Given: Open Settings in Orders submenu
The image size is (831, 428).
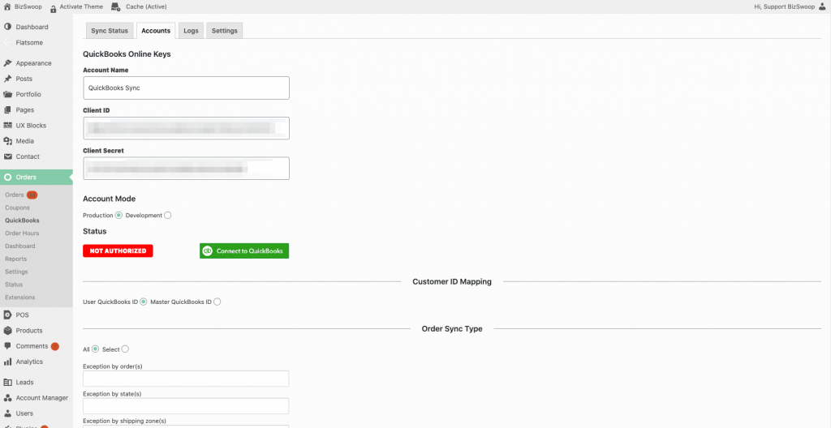Looking at the screenshot, I should coord(16,272).
